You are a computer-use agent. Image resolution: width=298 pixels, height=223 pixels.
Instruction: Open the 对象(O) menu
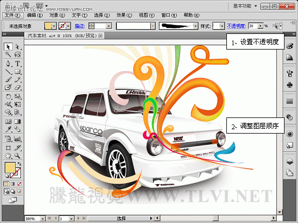pos(57,15)
